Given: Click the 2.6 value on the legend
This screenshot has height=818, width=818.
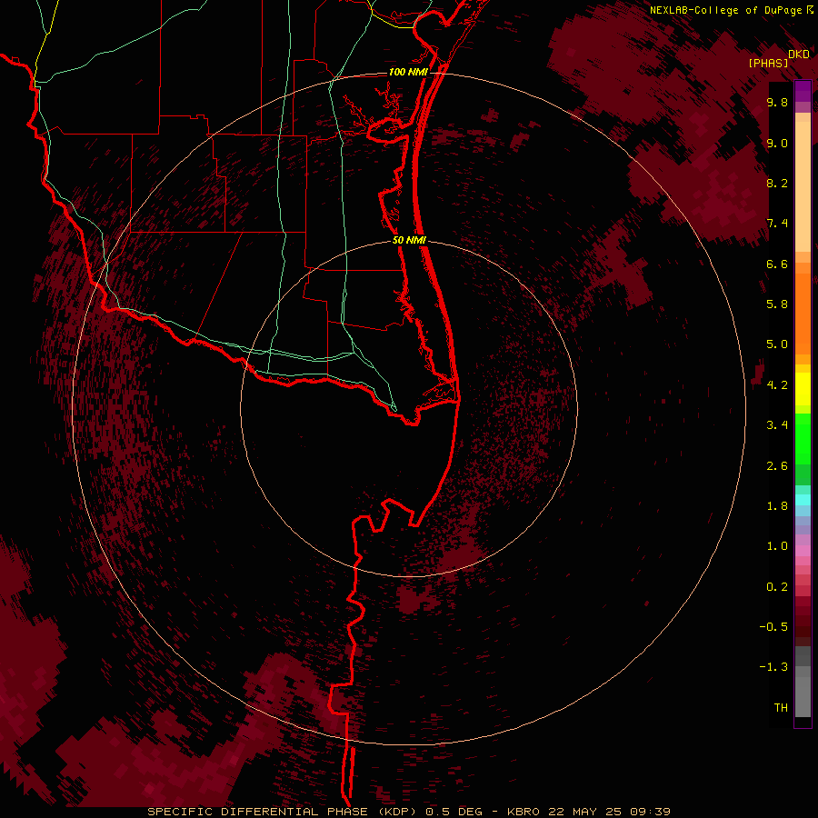Looking at the screenshot, I should click(x=777, y=466).
